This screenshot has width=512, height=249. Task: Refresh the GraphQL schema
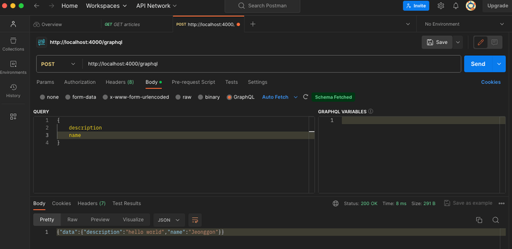305,97
